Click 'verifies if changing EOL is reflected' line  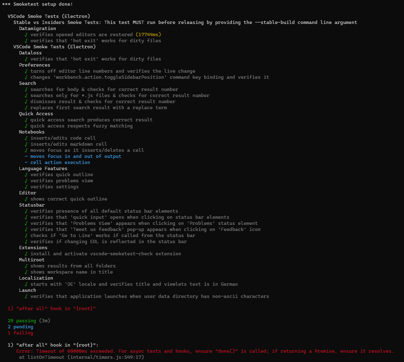[106, 242]
